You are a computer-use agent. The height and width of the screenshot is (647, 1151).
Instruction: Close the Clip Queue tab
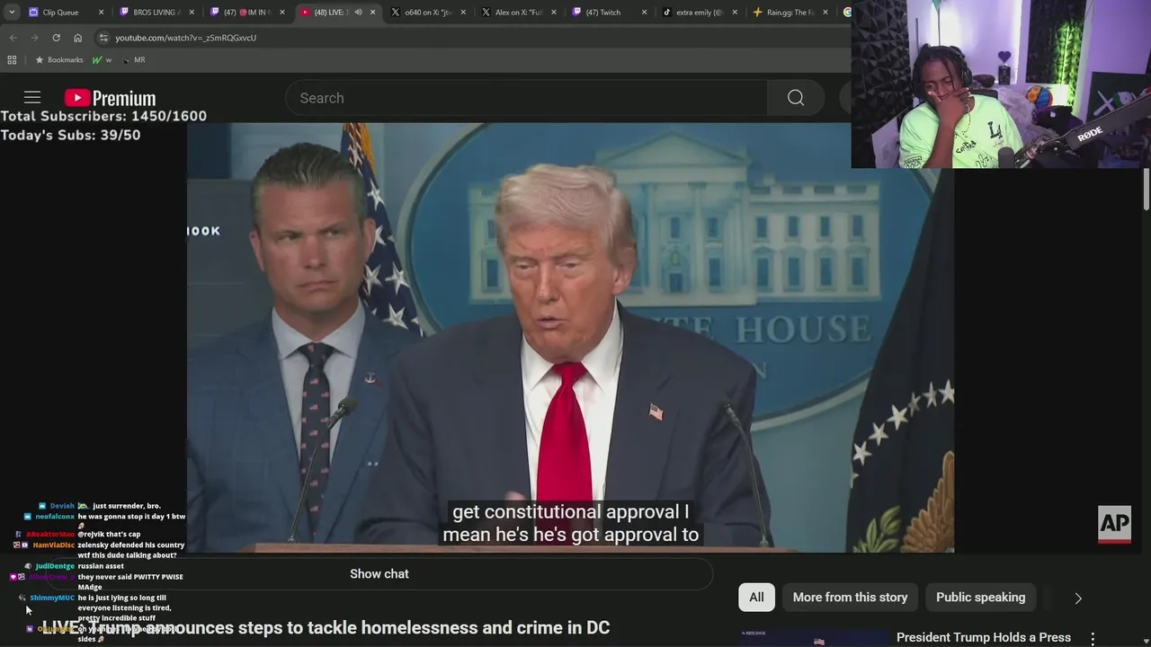(101, 13)
